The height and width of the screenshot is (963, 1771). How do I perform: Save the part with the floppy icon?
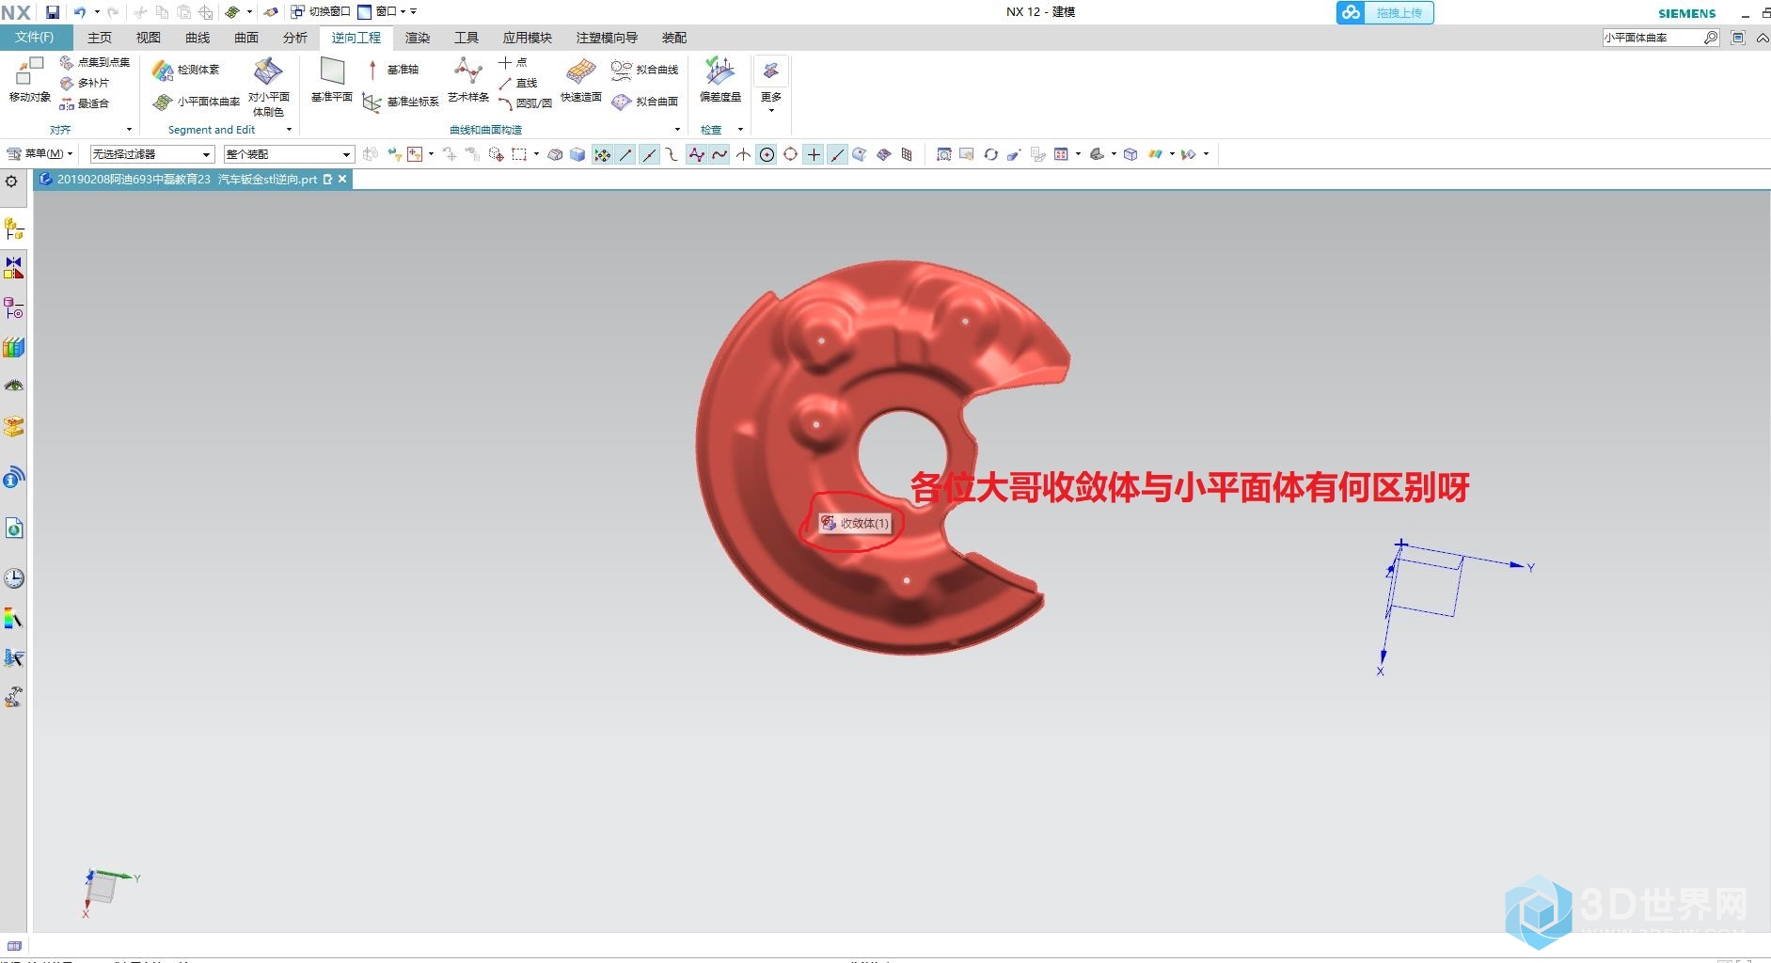53,12
